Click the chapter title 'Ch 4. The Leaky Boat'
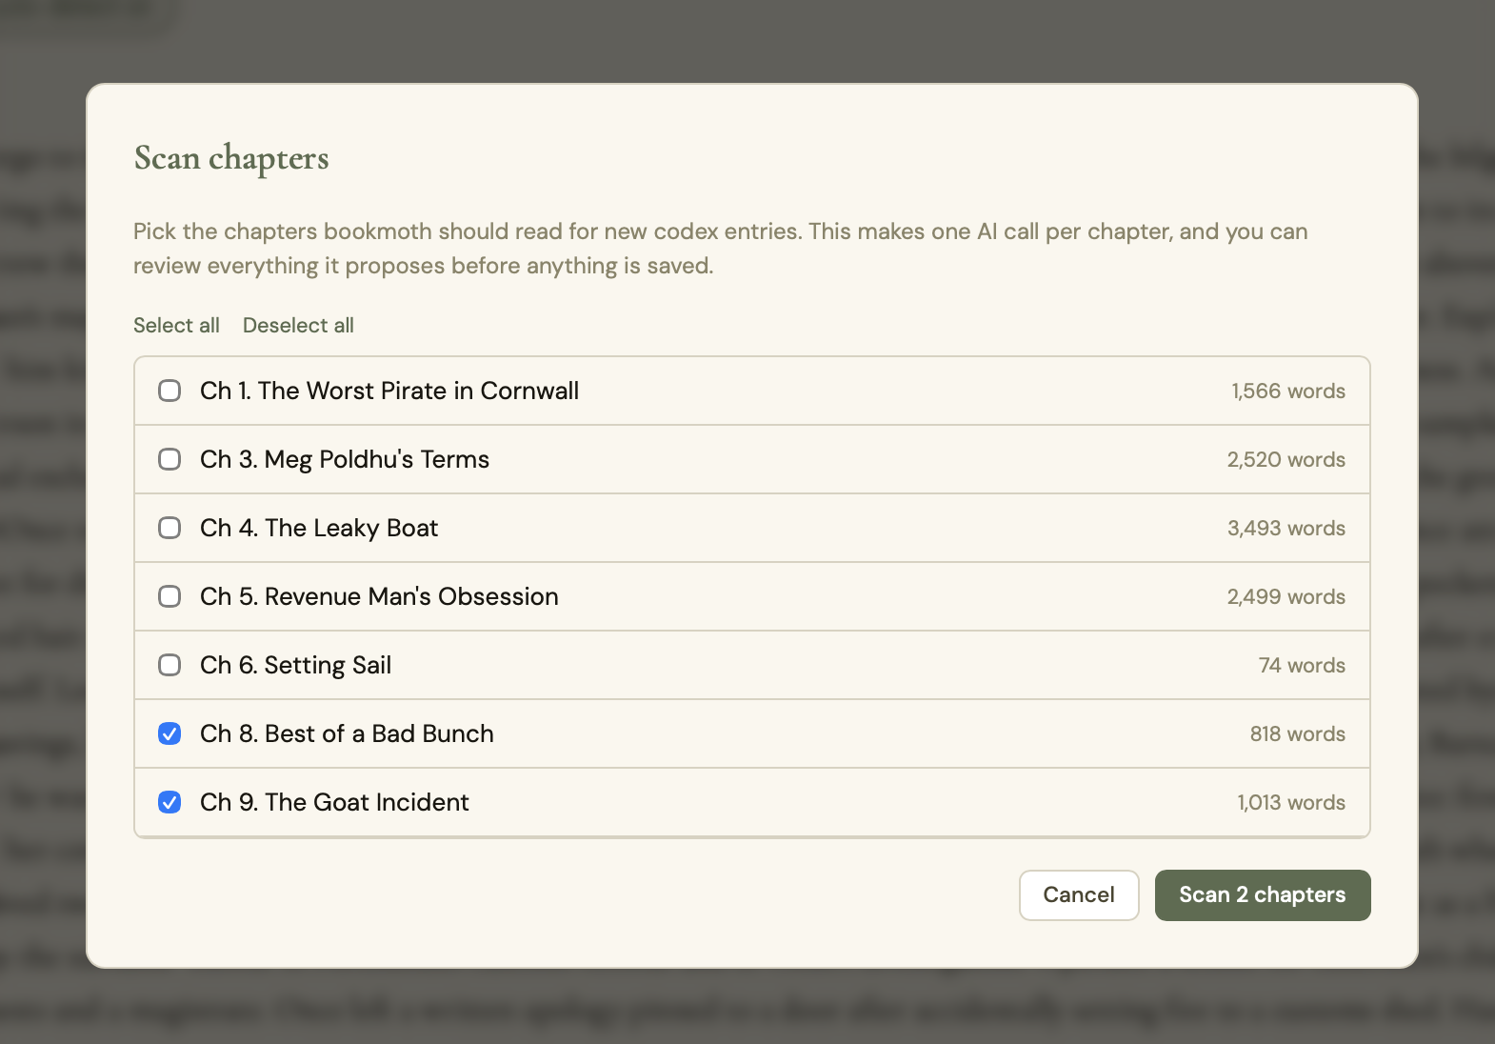 tap(319, 528)
